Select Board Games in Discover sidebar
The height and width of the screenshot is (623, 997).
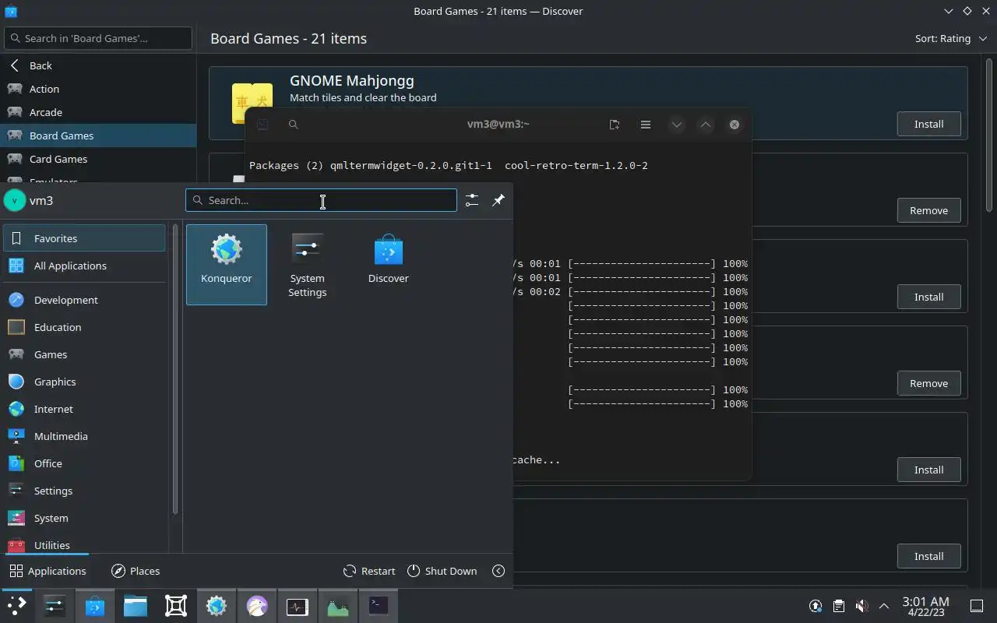click(x=98, y=136)
